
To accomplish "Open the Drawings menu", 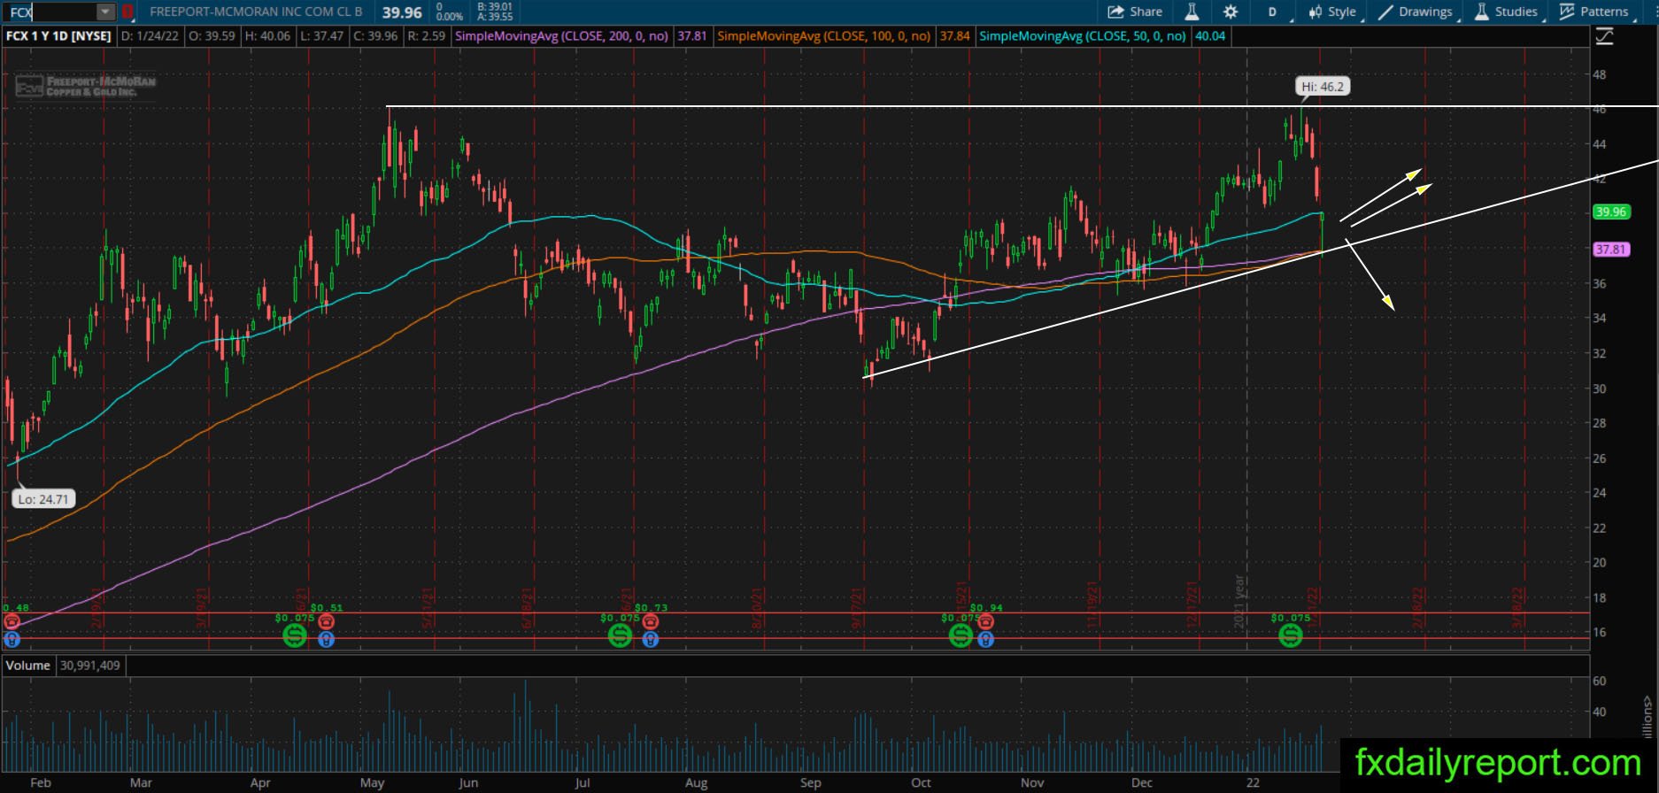I will (1416, 12).
